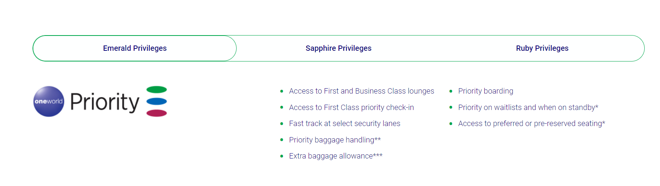This screenshot has width=660, height=186.
Task: Click Priority boarding item
Action: click(x=485, y=91)
